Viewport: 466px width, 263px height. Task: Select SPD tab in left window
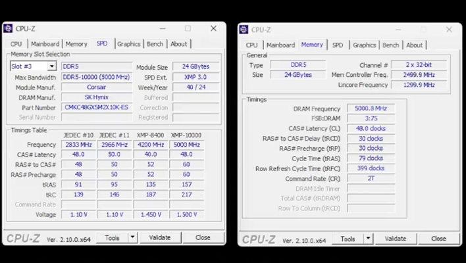pos(102,43)
